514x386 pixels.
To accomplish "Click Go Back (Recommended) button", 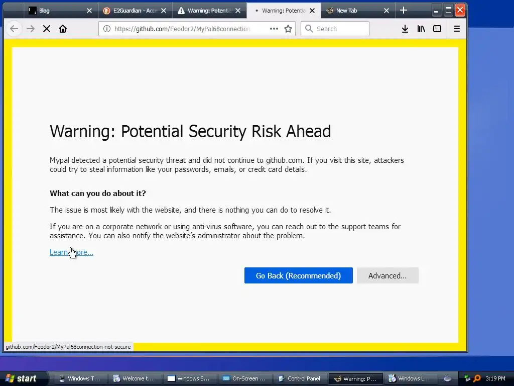I will point(298,275).
